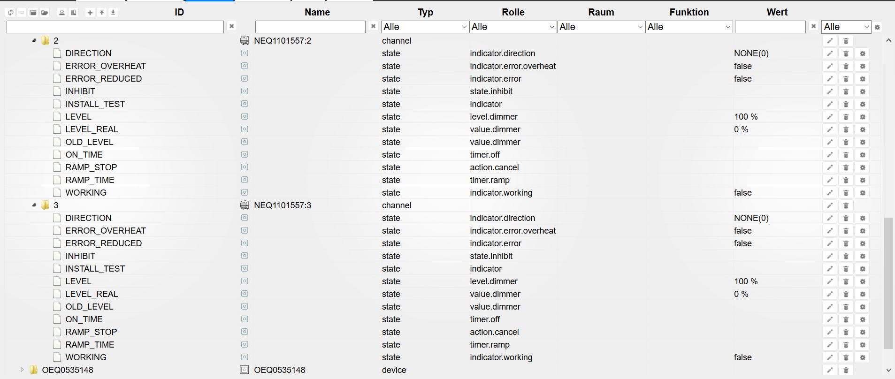895x379 pixels.
Task: Clear the ID filter with X button
Action: coord(231,27)
